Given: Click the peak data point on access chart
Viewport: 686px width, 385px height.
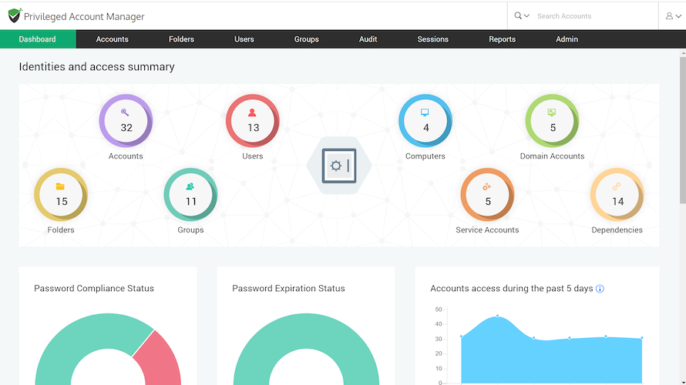Looking at the screenshot, I should click(x=497, y=316).
